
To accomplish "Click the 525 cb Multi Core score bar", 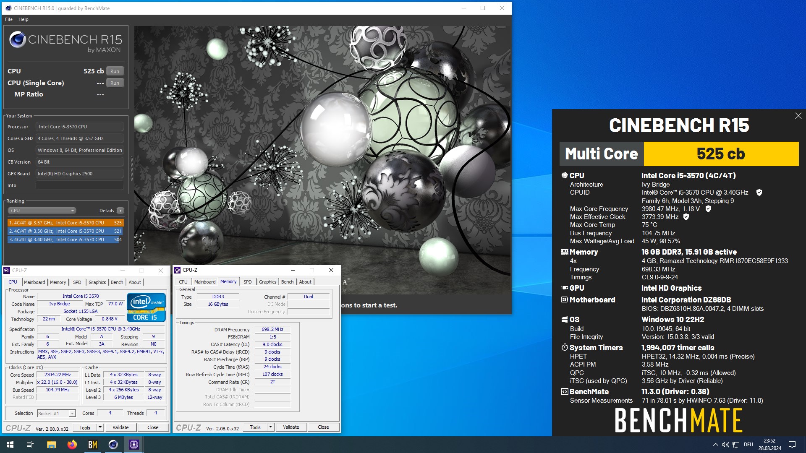I will tap(721, 154).
